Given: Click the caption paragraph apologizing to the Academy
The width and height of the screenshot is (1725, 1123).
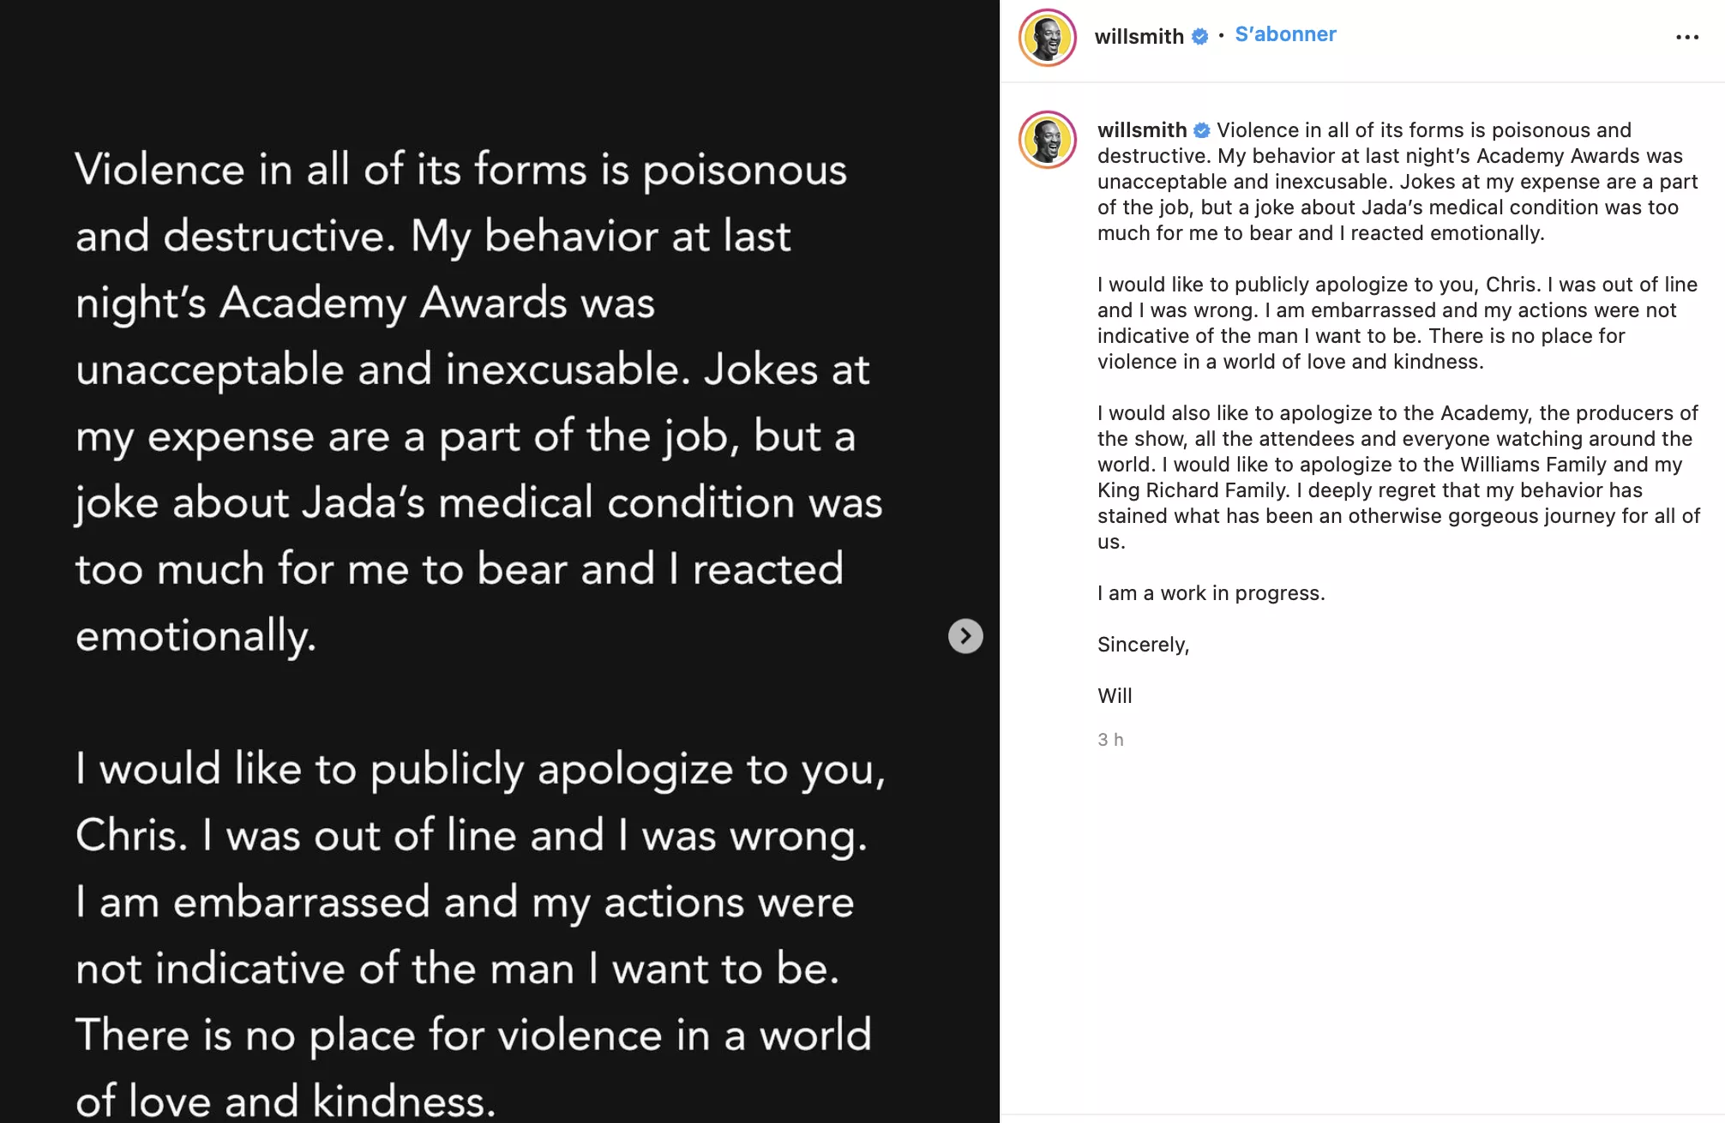Looking at the screenshot, I should [1397, 477].
